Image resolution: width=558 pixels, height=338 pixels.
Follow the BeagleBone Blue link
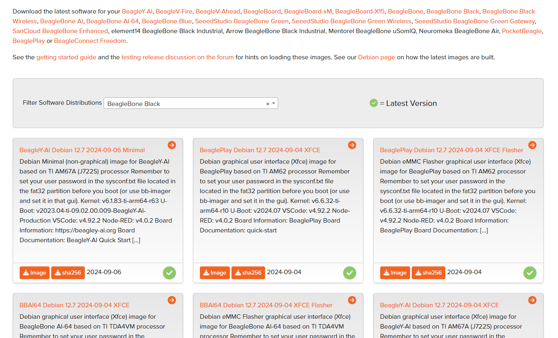click(167, 21)
